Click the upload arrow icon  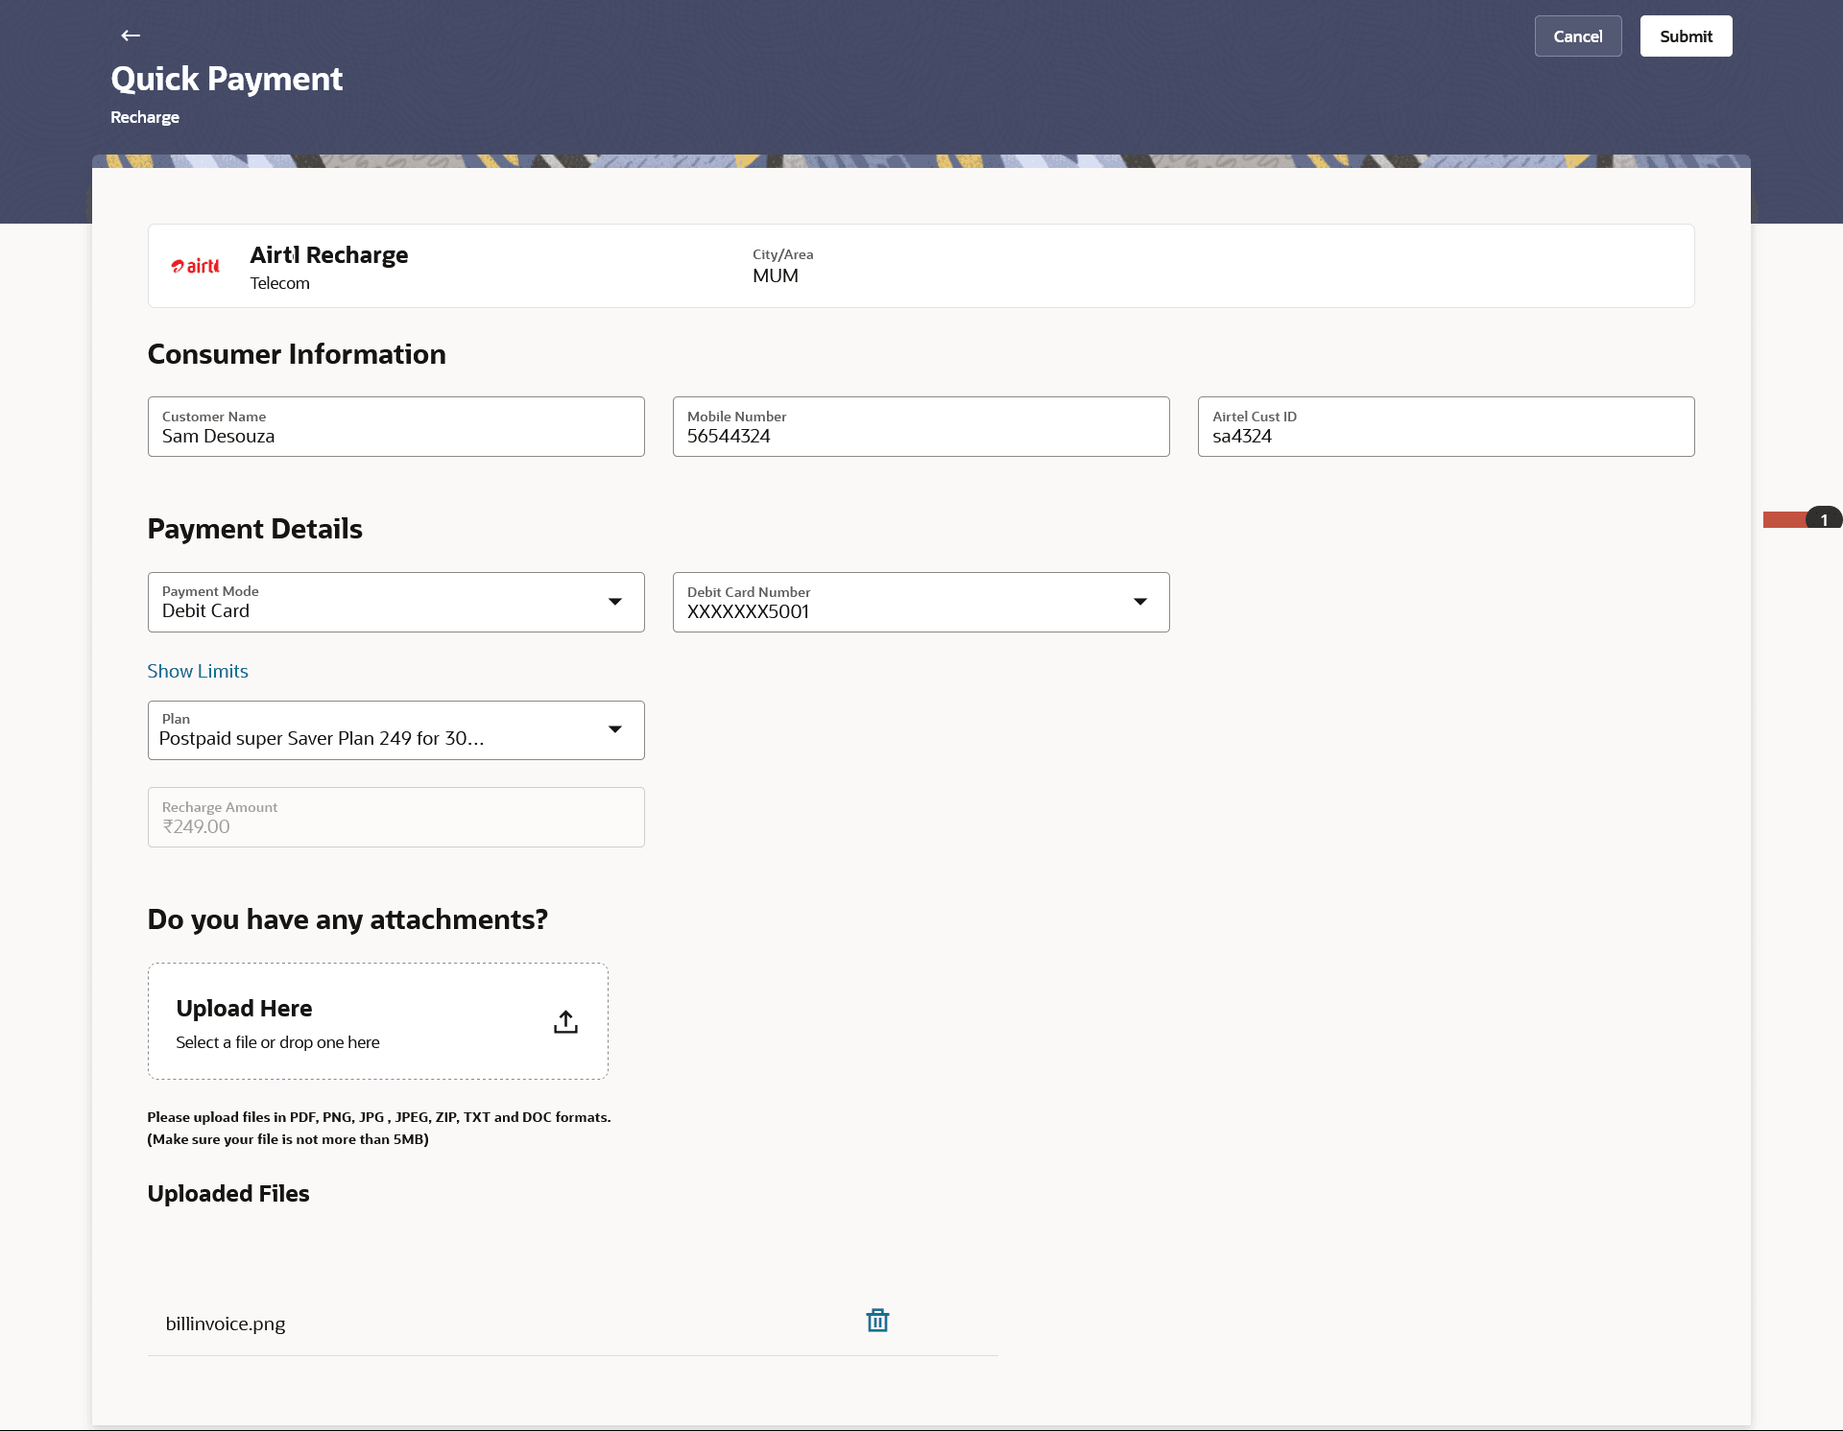565,1022
